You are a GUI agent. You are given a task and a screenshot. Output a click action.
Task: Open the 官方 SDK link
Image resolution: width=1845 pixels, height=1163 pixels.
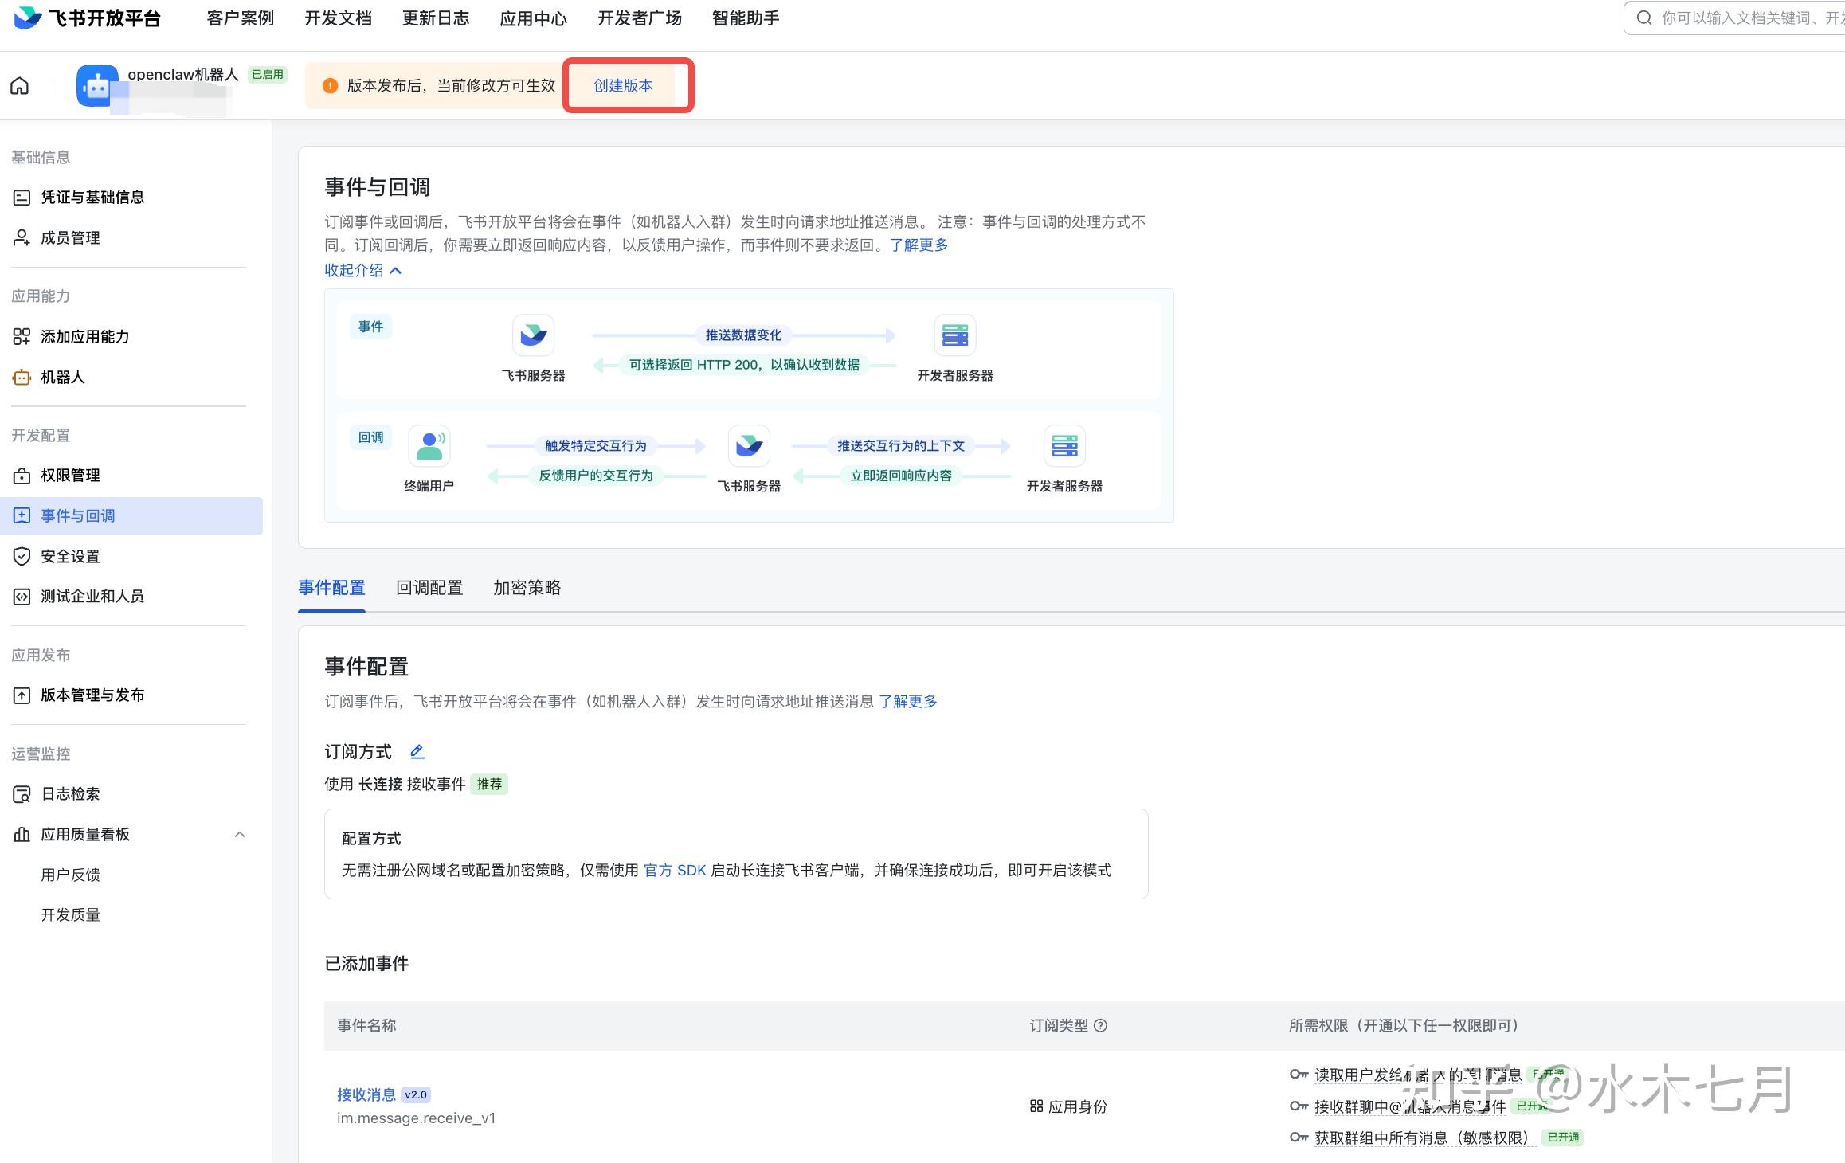pyautogui.click(x=674, y=870)
